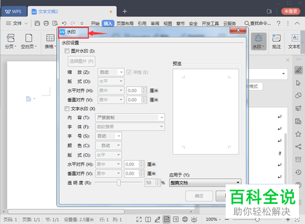
Task: Open the picture scale (缩放) dropdown
Action: (111, 72)
